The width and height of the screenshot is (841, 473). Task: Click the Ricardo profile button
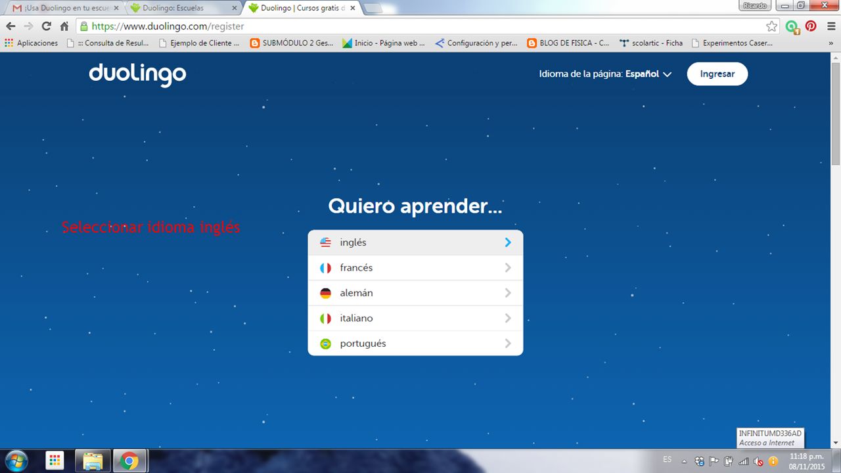pos(756,5)
